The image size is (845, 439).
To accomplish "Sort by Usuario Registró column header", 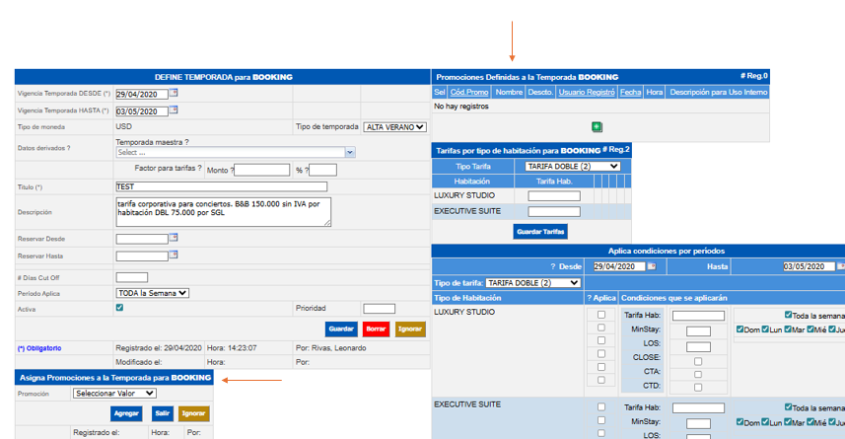I will point(586,92).
